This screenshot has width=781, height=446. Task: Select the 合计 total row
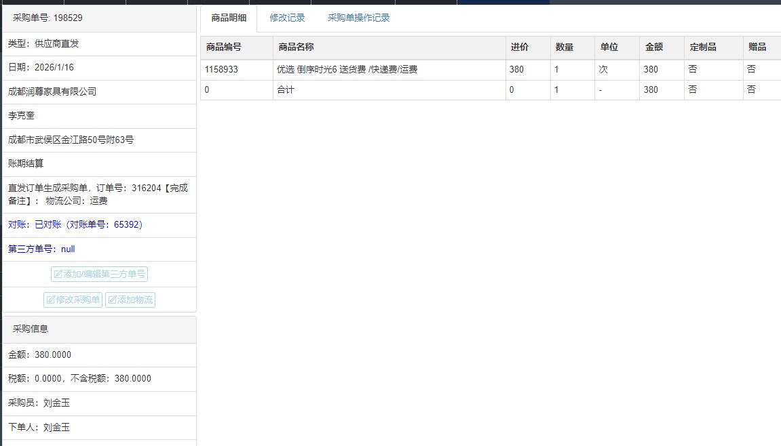click(x=285, y=89)
